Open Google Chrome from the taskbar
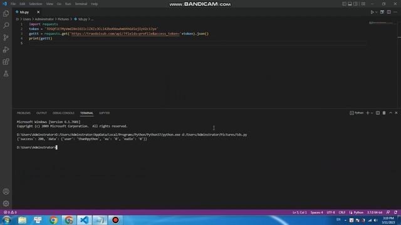401x225 pixels. 53,220
